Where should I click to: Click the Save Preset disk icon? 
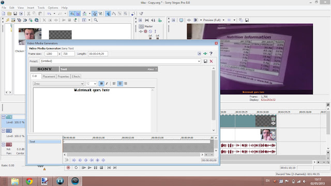click(205, 61)
